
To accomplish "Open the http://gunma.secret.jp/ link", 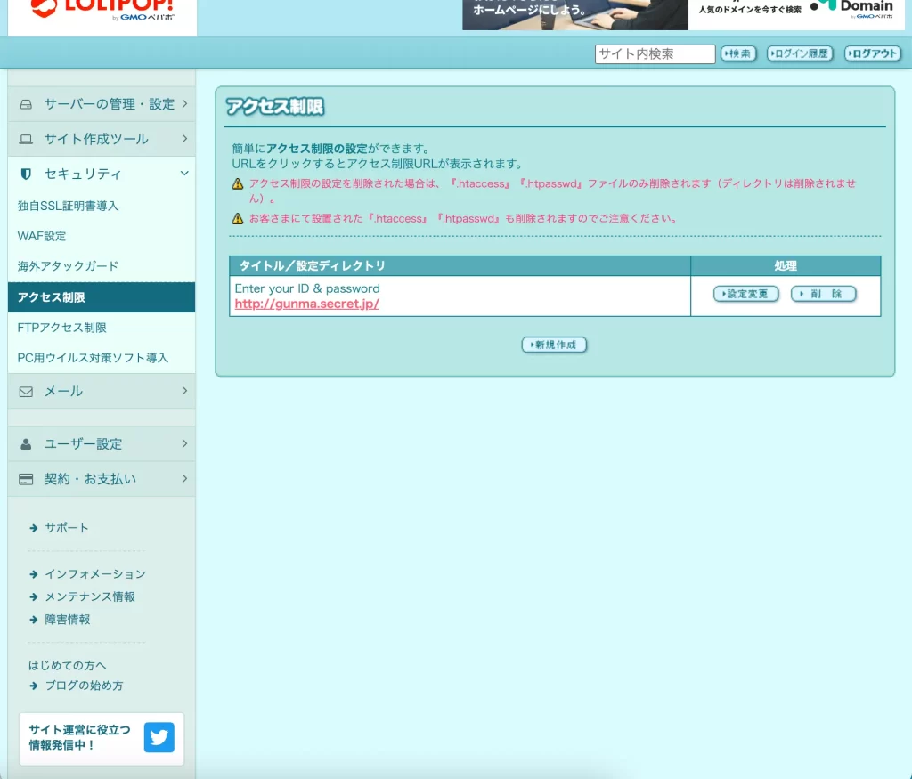I will tap(307, 304).
